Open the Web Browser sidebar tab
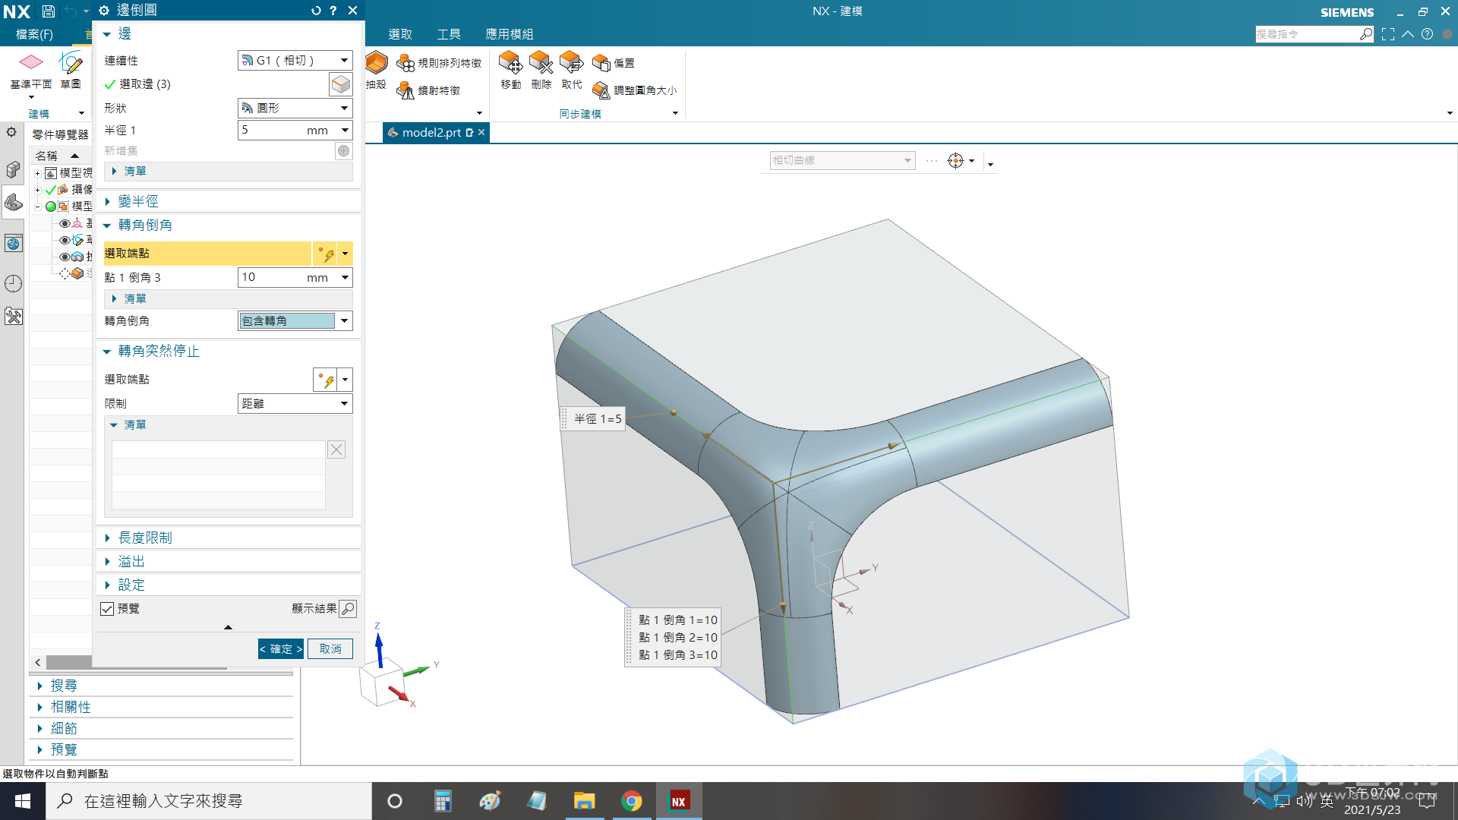1458x820 pixels. pos(13,243)
